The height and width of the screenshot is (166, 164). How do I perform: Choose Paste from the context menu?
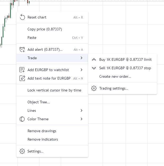click(32, 38)
